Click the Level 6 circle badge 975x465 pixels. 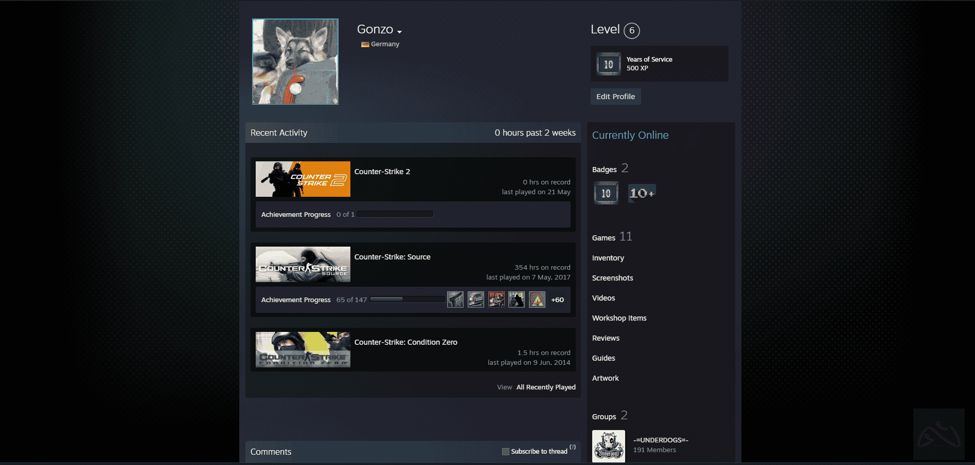632,30
